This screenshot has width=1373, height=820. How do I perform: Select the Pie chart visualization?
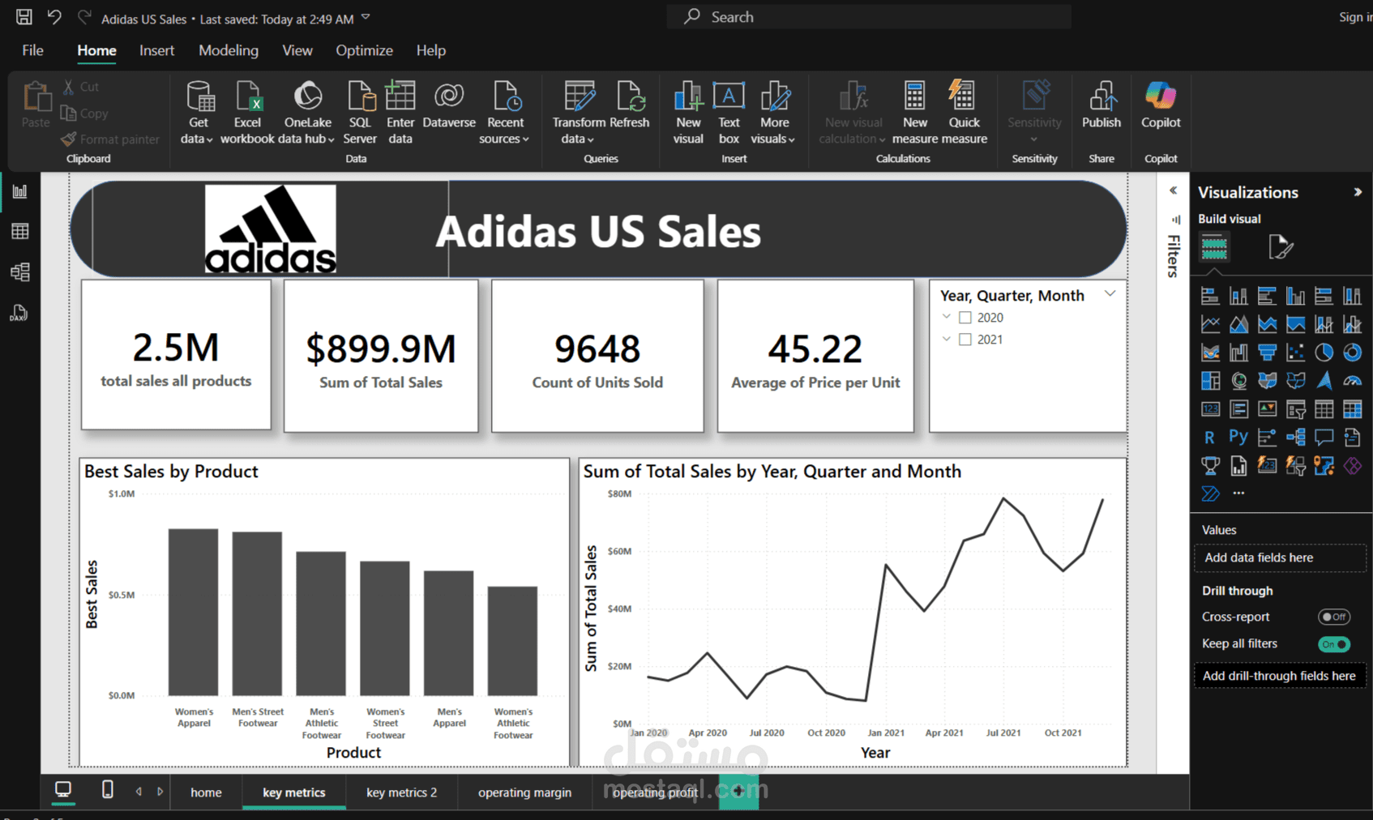(1324, 352)
